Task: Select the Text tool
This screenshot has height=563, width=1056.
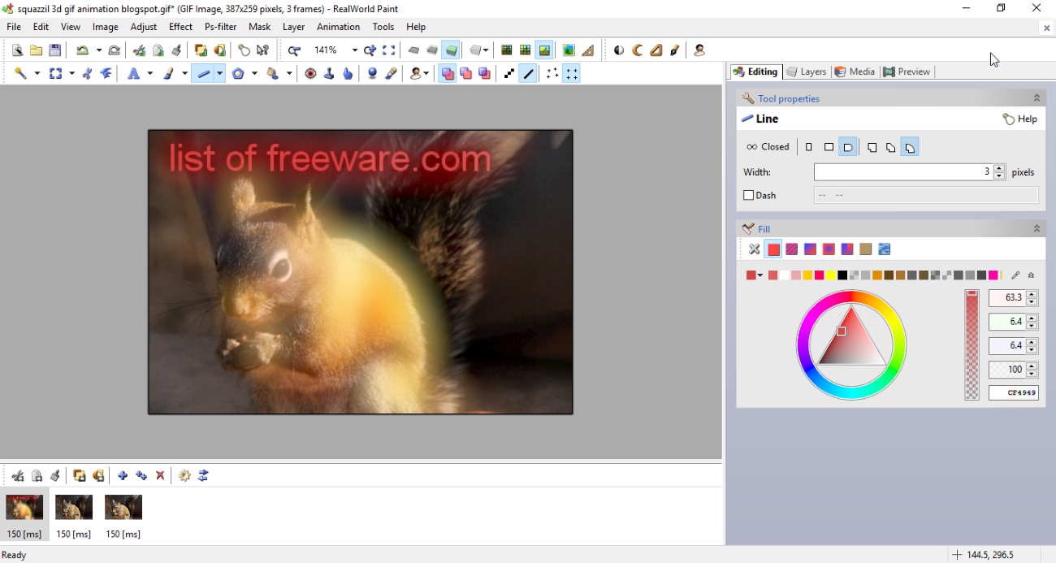Action: click(135, 73)
